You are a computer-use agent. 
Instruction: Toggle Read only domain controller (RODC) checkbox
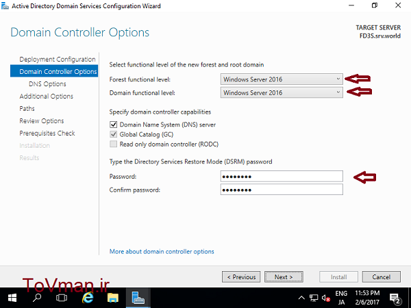113,144
